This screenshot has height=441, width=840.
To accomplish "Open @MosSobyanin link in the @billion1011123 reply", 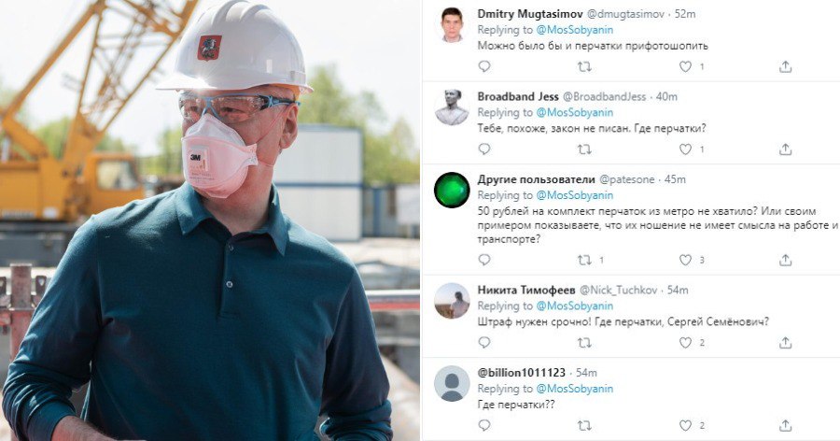I will point(574,389).
